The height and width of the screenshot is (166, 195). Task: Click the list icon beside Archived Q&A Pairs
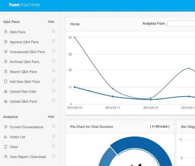coord(5,62)
